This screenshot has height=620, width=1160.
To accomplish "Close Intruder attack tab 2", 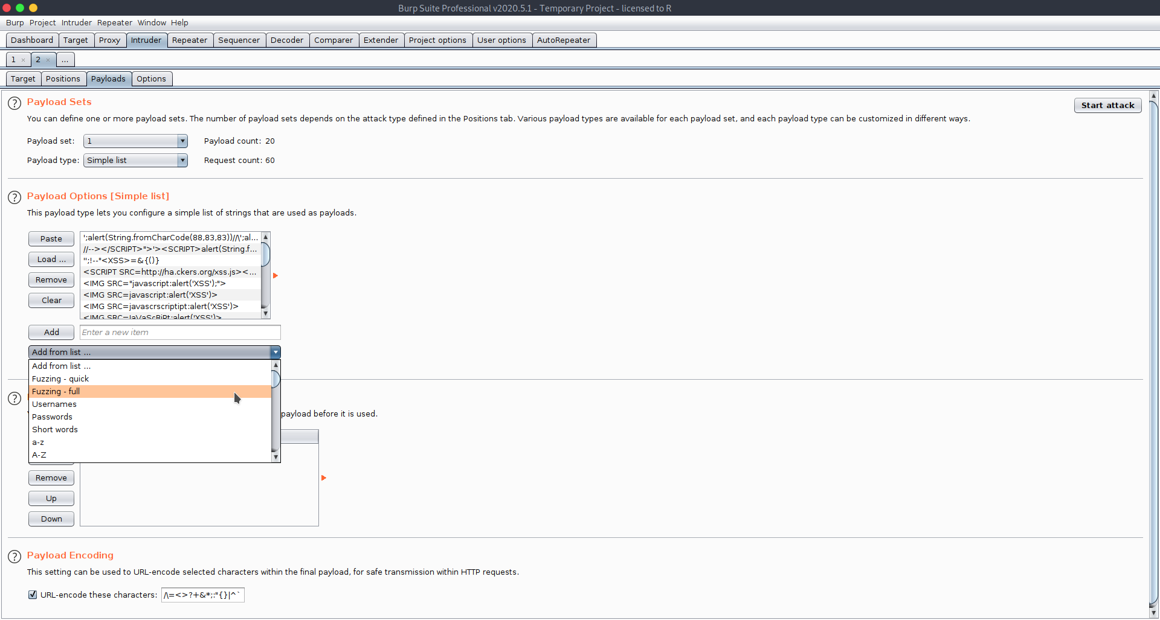I will coord(48,60).
